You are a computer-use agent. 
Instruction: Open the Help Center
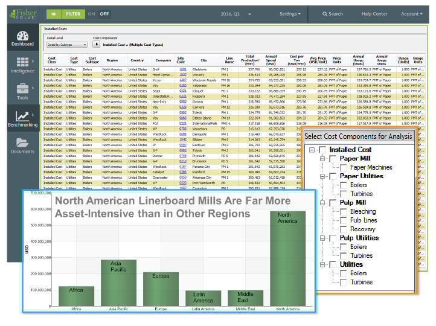[x=374, y=14]
